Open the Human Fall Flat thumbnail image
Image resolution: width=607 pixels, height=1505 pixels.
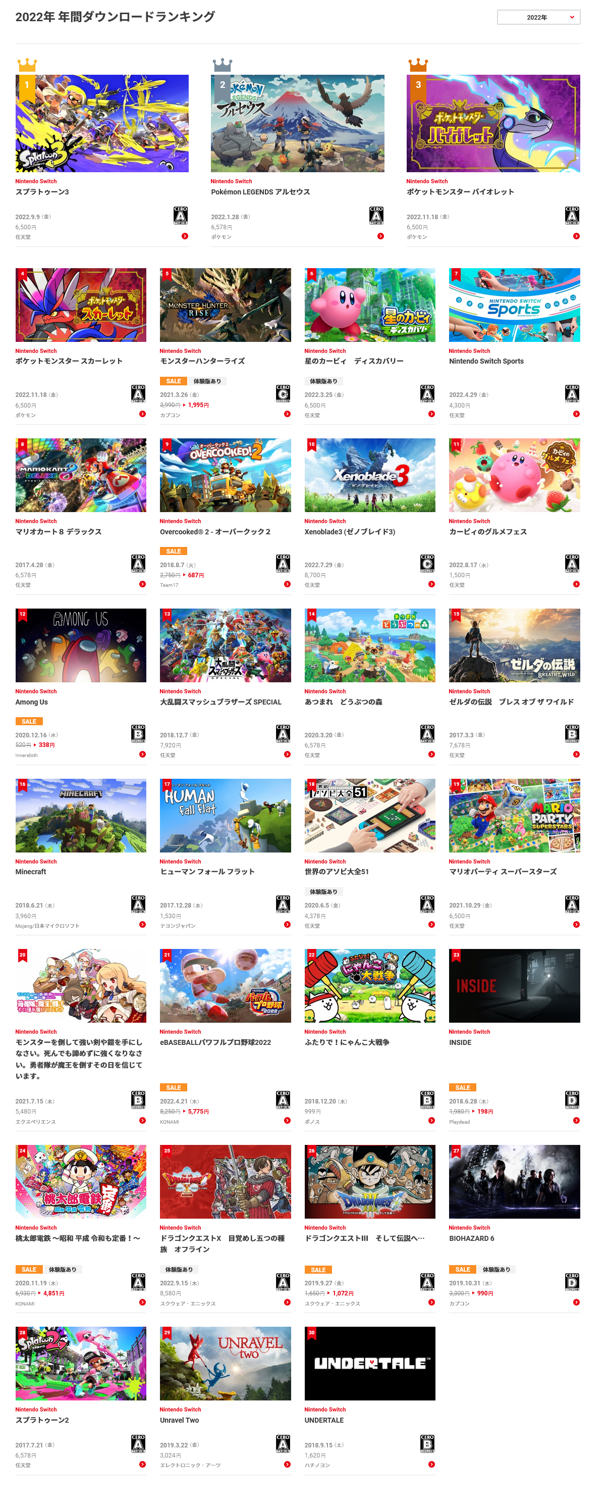(225, 815)
